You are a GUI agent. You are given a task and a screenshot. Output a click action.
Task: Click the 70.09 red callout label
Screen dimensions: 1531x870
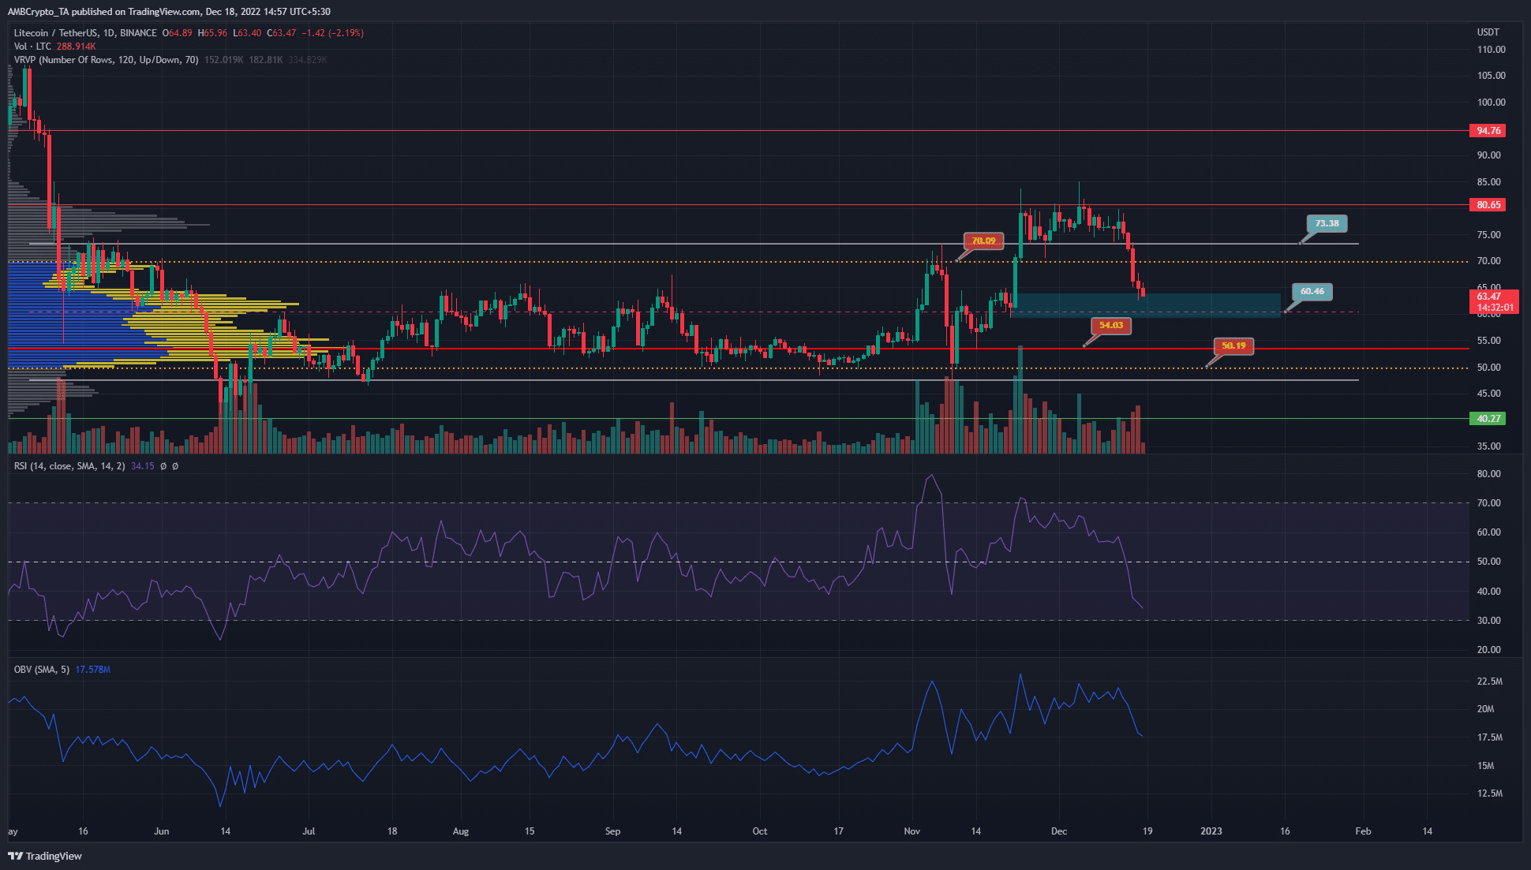pos(983,241)
